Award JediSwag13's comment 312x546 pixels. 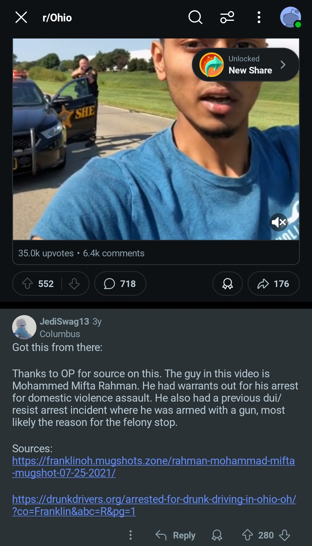coord(217,535)
